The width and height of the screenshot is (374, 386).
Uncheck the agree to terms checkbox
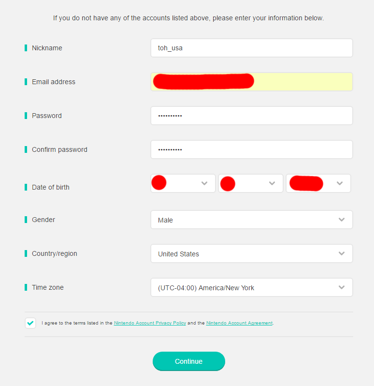[30, 323]
